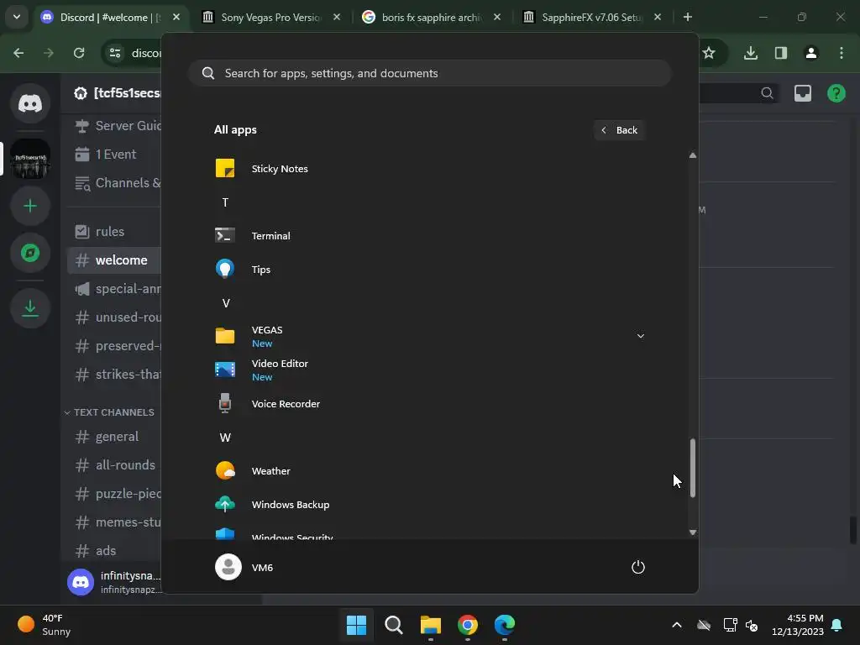Image resolution: width=860 pixels, height=645 pixels.
Task: Show hidden system tray icons
Action: click(677, 625)
